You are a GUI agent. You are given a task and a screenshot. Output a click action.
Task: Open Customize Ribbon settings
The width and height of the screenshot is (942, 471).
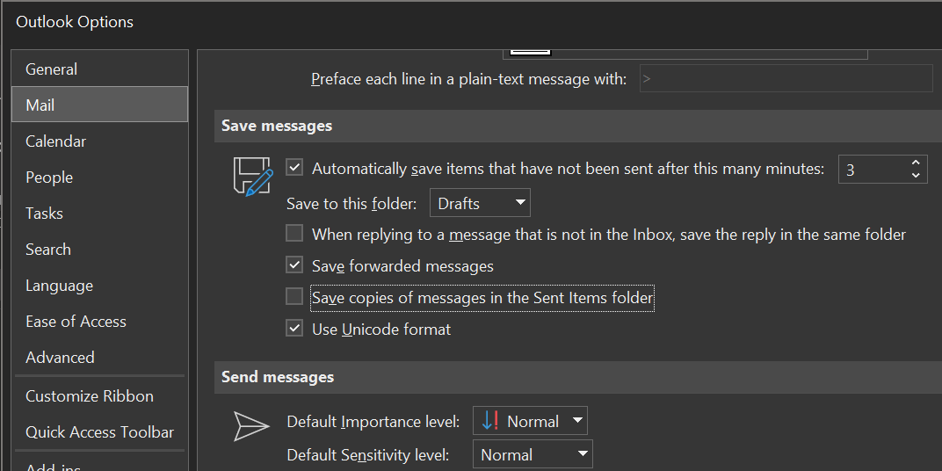click(90, 396)
